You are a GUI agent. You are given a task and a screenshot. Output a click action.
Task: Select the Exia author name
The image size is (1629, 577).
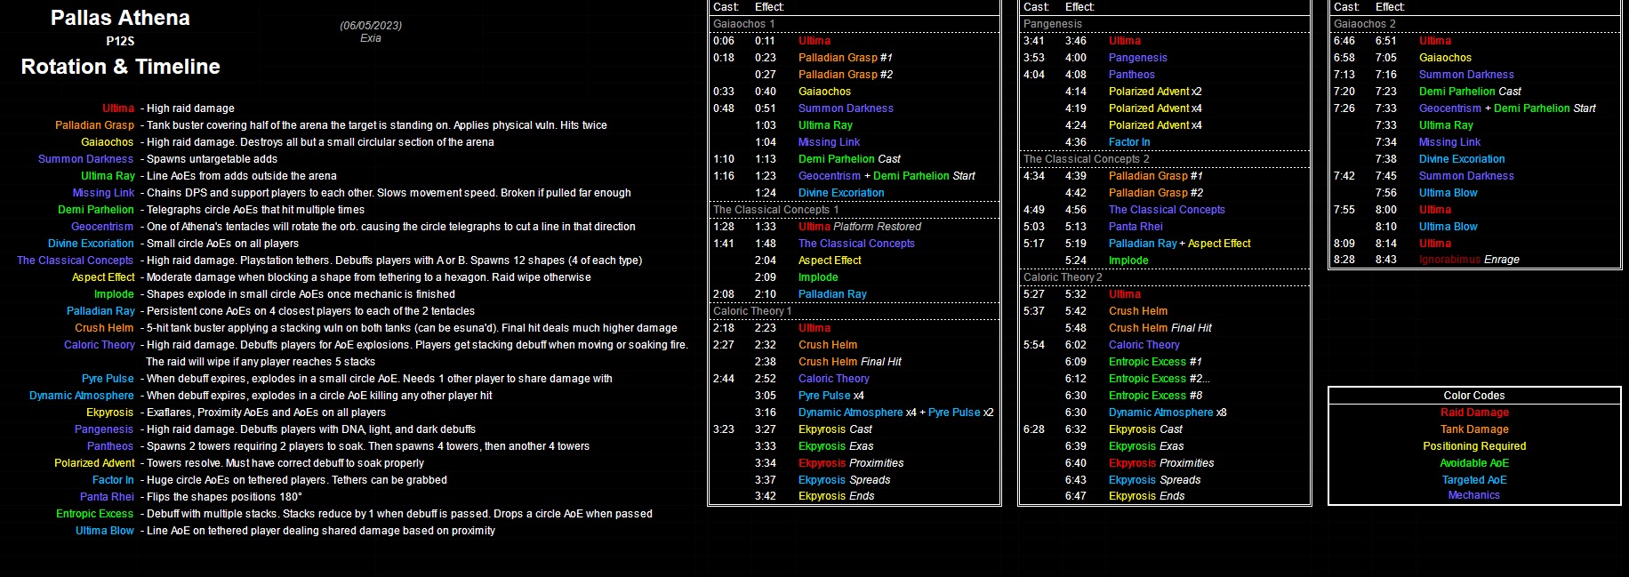point(371,38)
